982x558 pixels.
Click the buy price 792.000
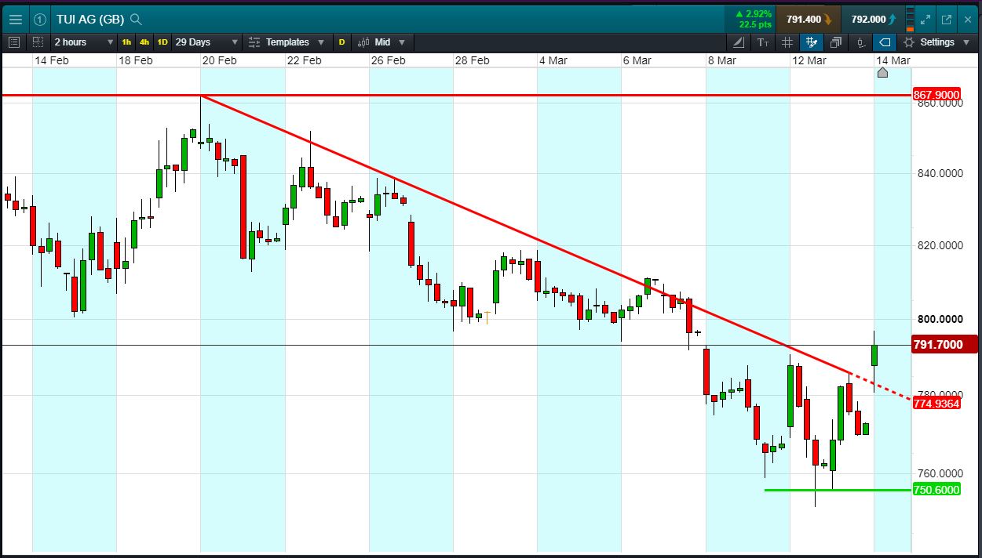[872, 20]
